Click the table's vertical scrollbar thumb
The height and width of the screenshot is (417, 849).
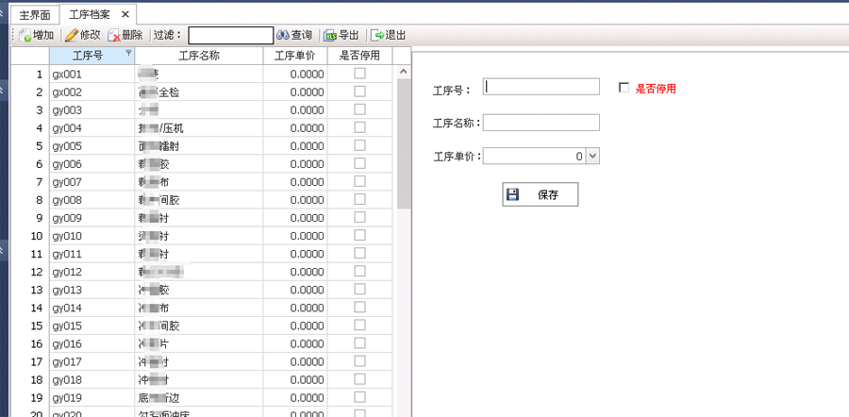[x=404, y=144]
